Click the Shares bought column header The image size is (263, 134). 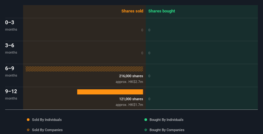(162, 11)
